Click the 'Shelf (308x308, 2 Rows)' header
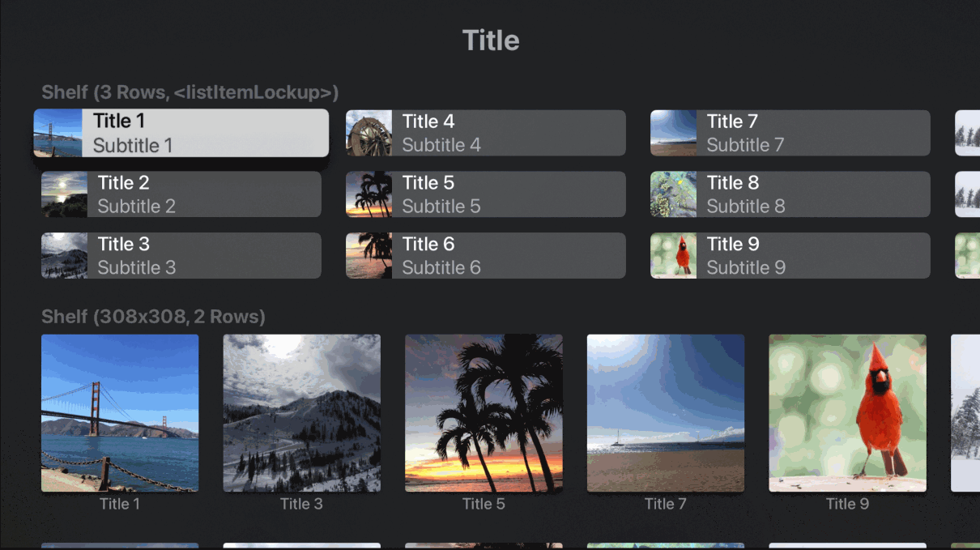Image resolution: width=980 pixels, height=550 pixels. click(x=154, y=317)
